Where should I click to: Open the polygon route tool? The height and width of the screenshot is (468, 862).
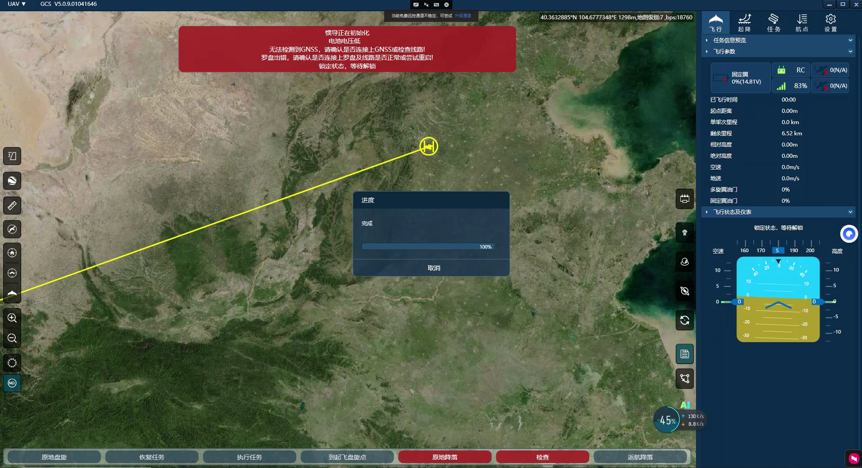[684, 378]
